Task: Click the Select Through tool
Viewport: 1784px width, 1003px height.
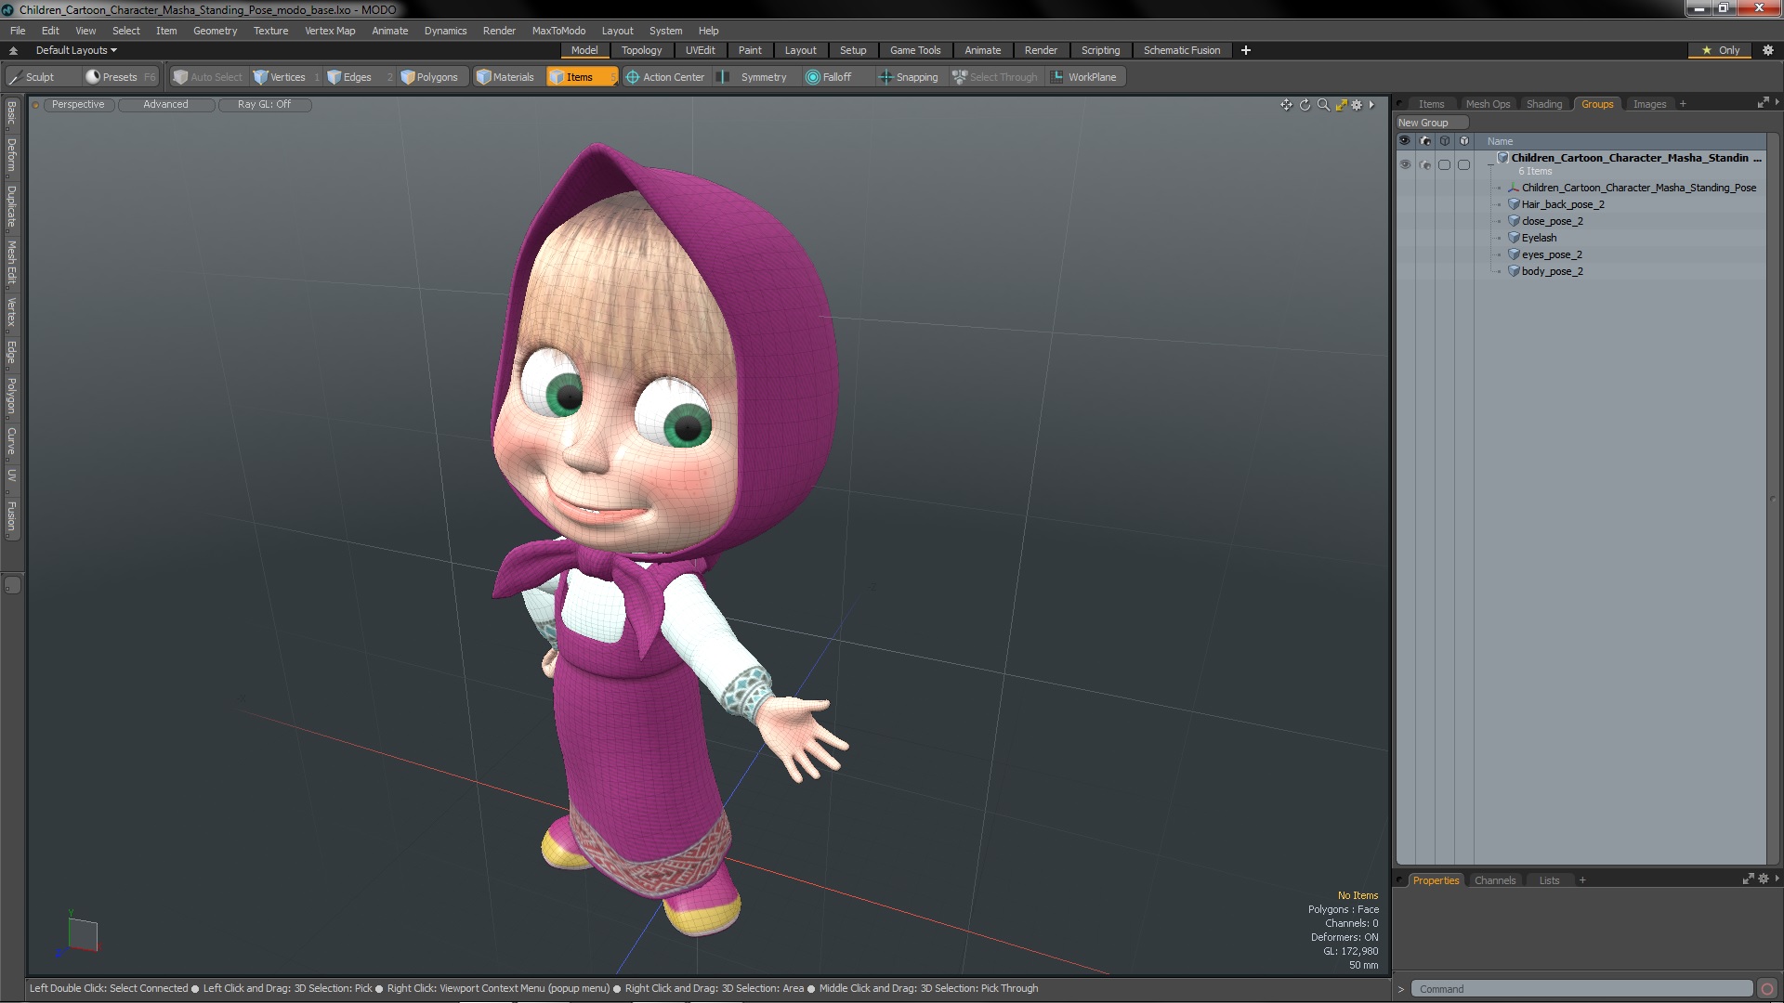Action: 995,77
